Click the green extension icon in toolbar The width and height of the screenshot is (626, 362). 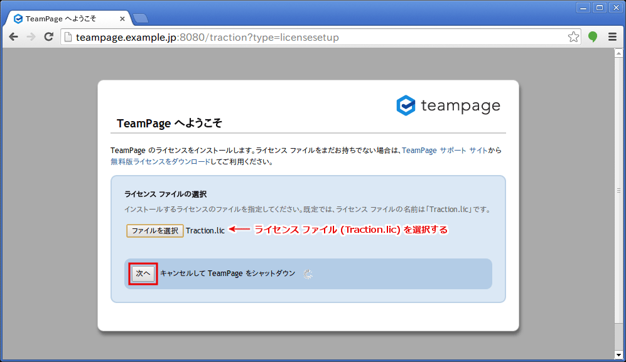pos(592,37)
